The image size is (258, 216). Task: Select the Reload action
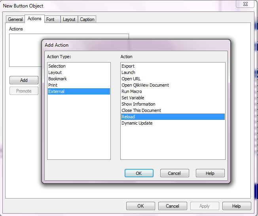173,117
